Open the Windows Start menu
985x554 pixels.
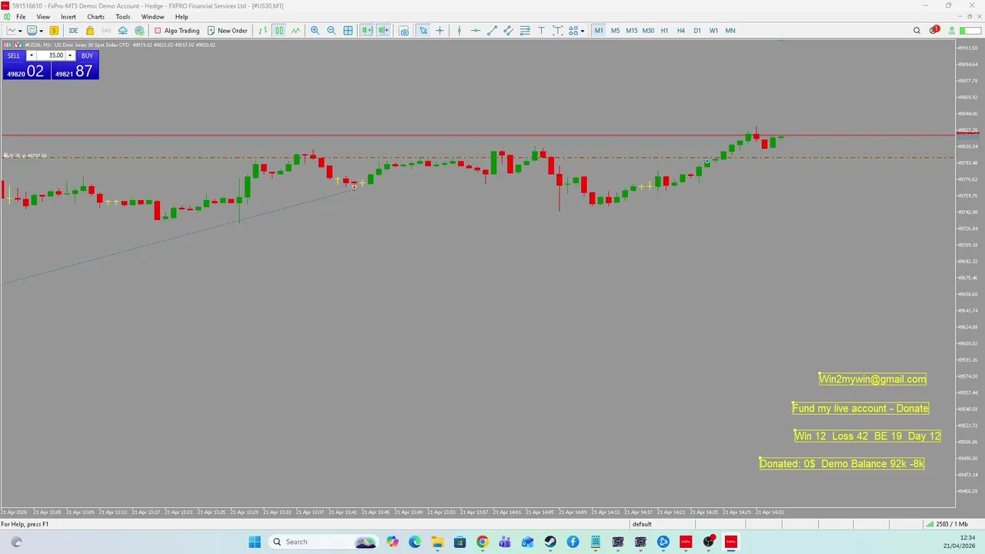(255, 542)
